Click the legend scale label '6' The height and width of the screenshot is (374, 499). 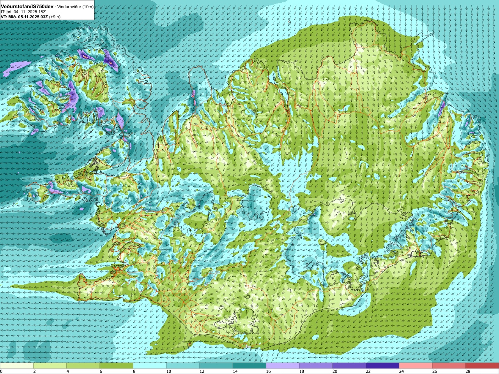point(101,371)
